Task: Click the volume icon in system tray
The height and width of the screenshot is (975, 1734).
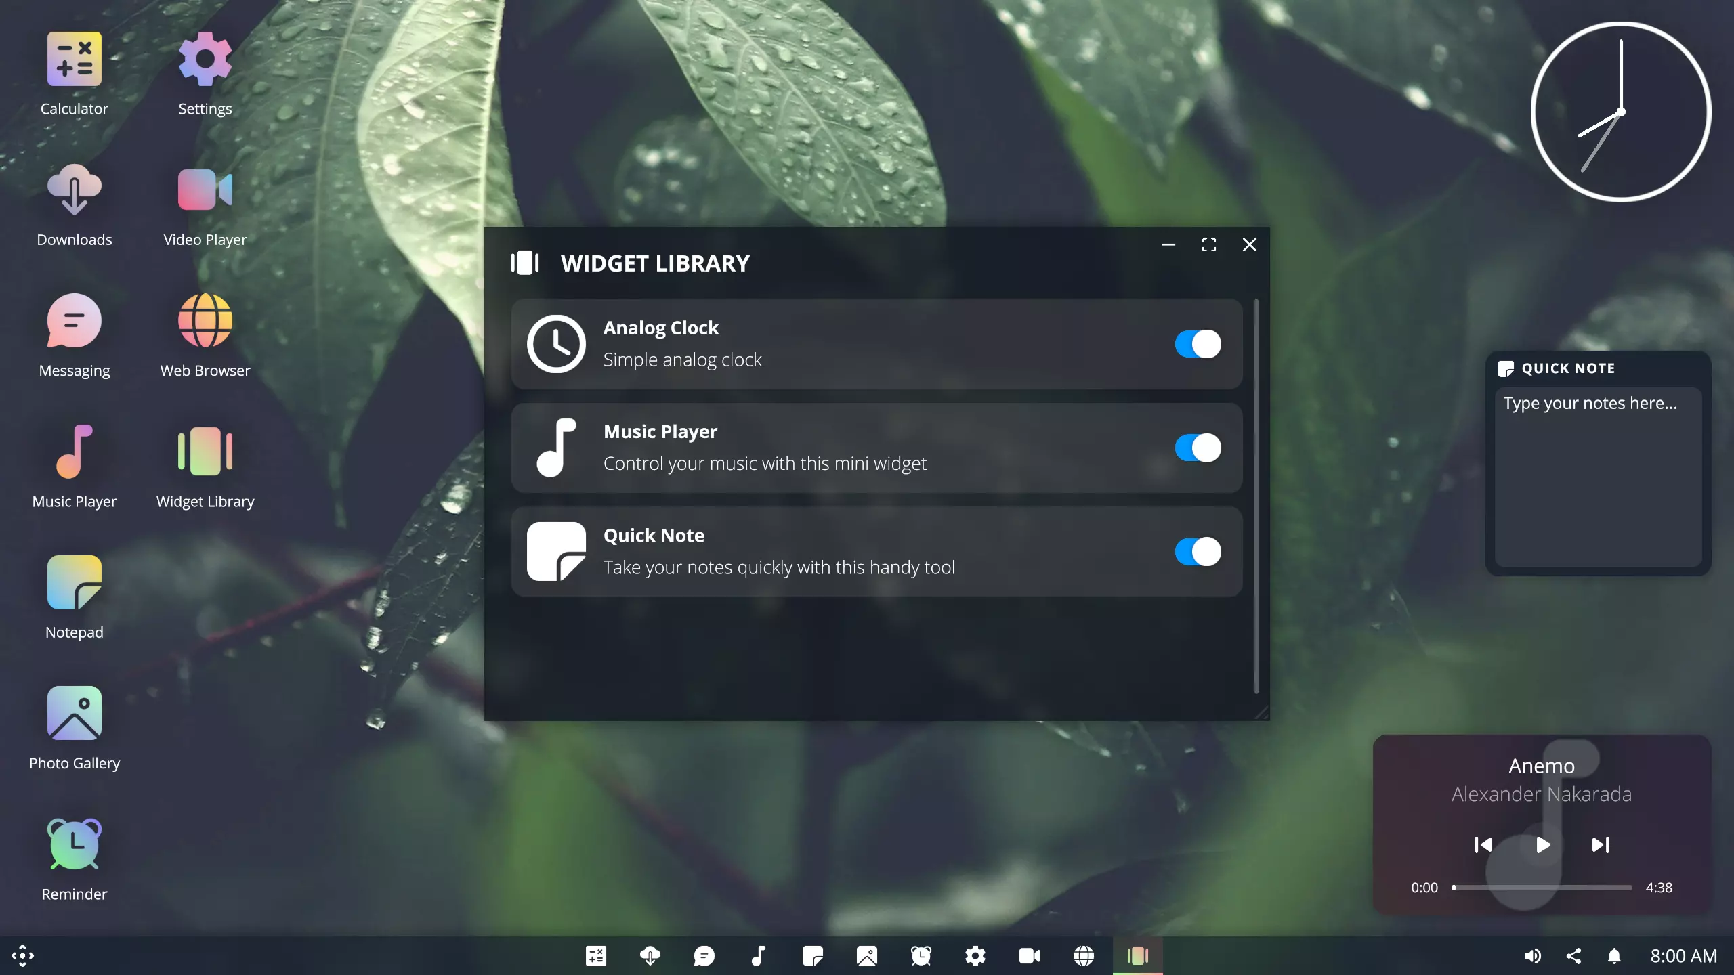Action: coord(1533,956)
